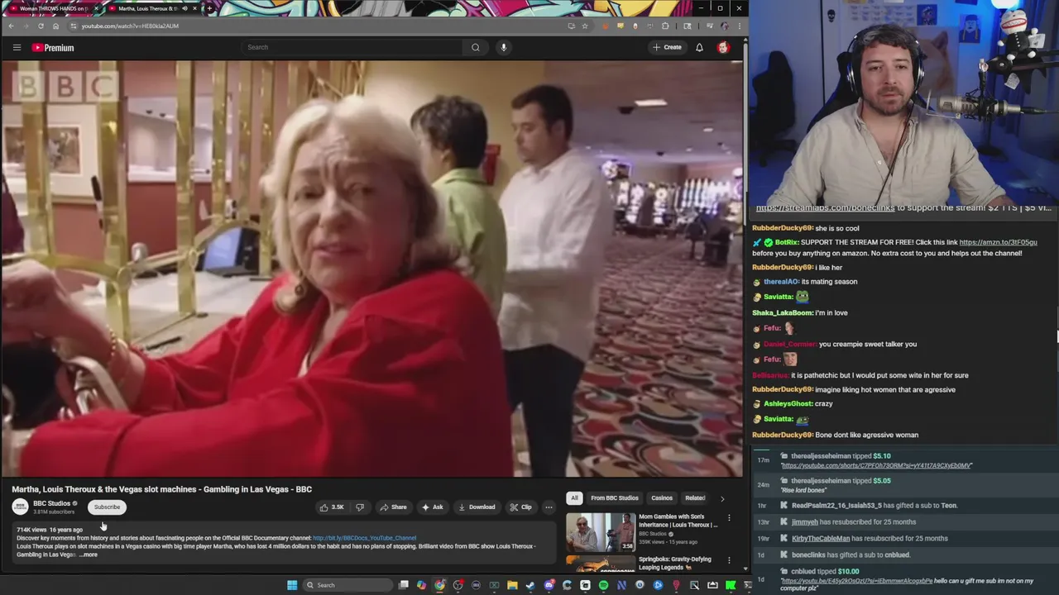Open video more actions ellipsis menu
Image resolution: width=1059 pixels, height=595 pixels.
coord(549,507)
